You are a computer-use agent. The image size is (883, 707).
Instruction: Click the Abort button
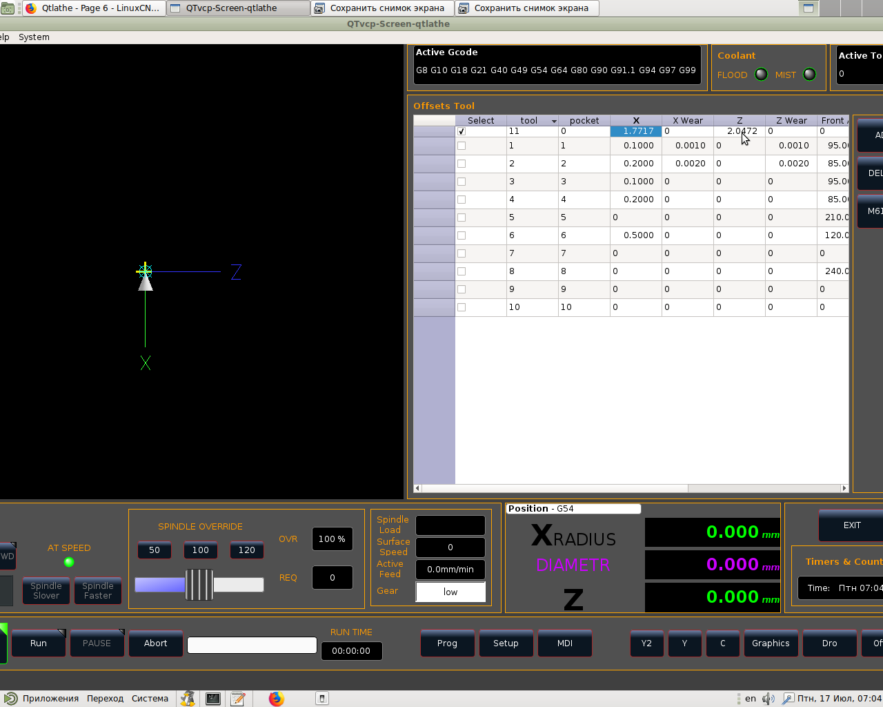[156, 643]
